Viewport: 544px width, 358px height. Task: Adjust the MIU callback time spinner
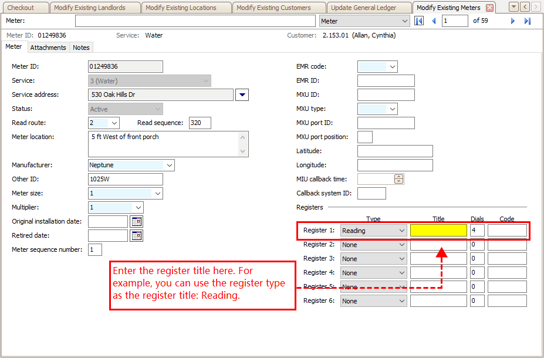coord(399,179)
